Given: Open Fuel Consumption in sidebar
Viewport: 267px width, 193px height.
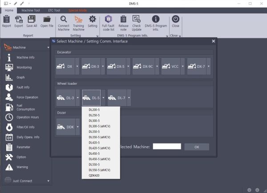Looking at the screenshot, I should coord(25,107).
